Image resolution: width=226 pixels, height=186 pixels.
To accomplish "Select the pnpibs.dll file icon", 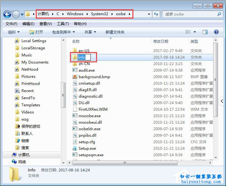I will pos(75,135).
